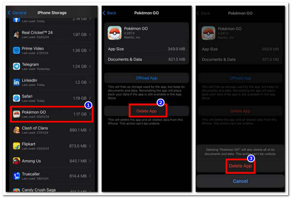Tap the Prime Video app icon

click(16, 50)
